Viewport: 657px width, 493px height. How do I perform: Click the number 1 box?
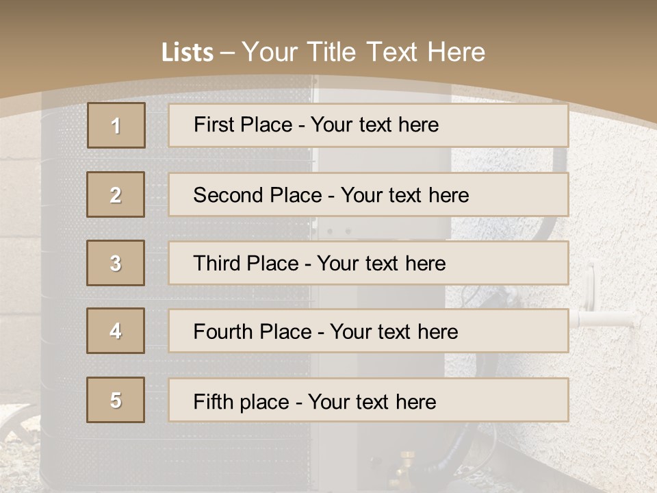116,125
